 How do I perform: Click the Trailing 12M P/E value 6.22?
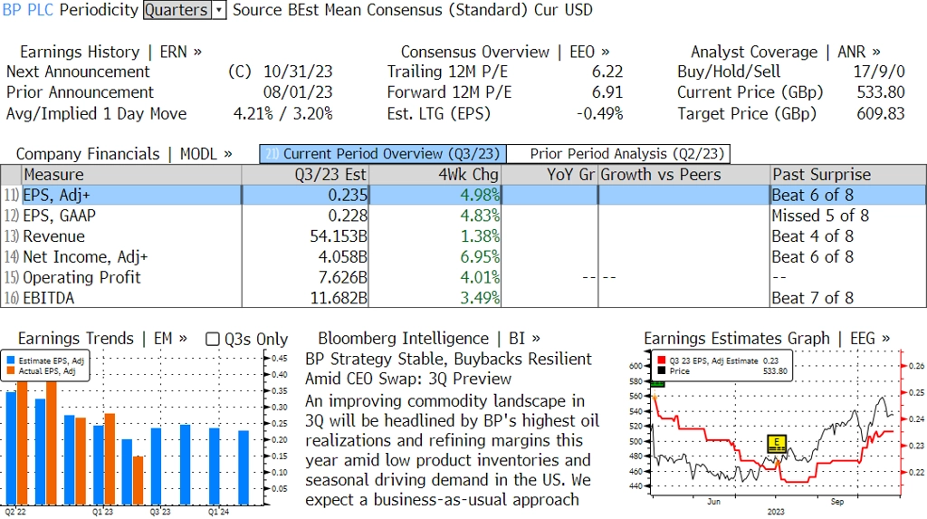point(607,72)
